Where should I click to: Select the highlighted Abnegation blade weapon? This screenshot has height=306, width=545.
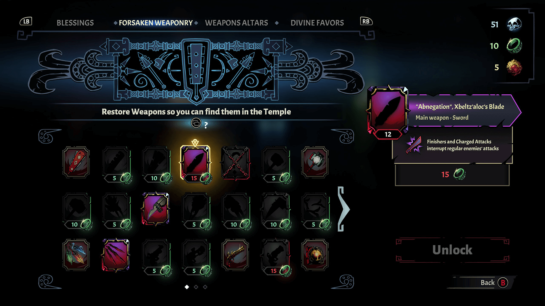(196, 163)
